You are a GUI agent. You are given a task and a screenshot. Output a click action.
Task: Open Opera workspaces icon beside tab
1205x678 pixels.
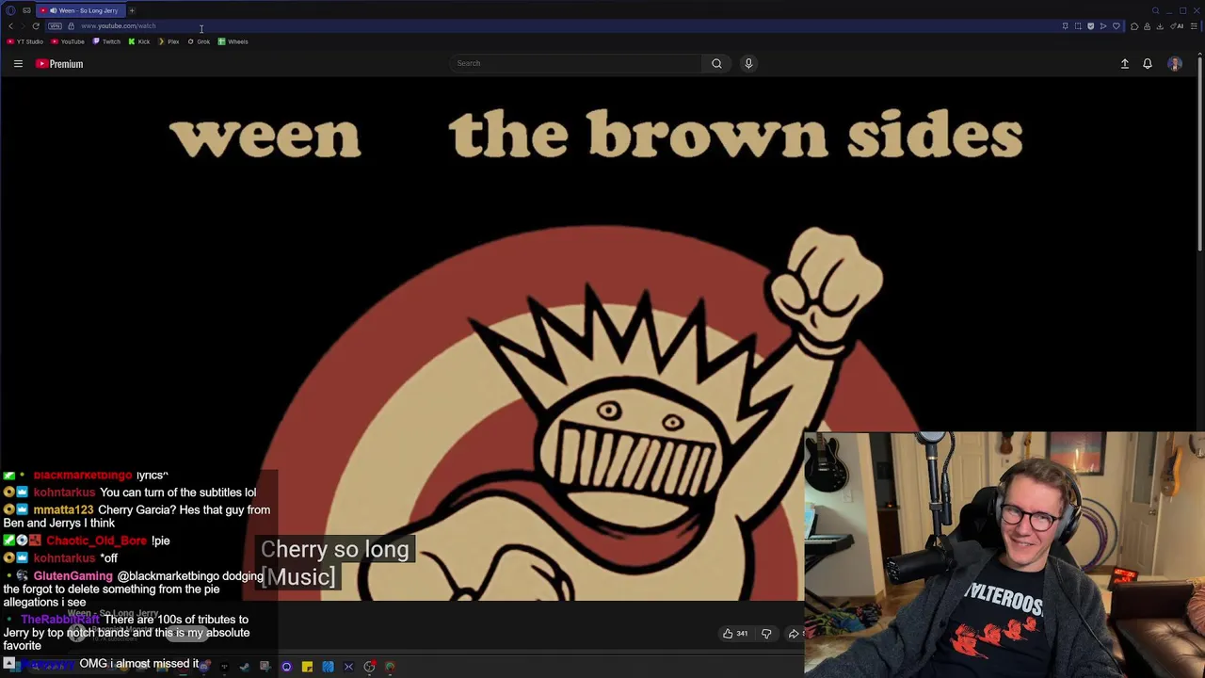(26, 10)
